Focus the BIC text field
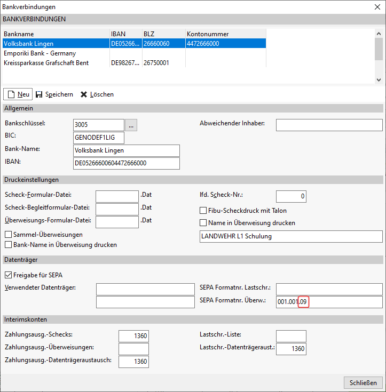This screenshot has width=386, height=392. (98, 138)
